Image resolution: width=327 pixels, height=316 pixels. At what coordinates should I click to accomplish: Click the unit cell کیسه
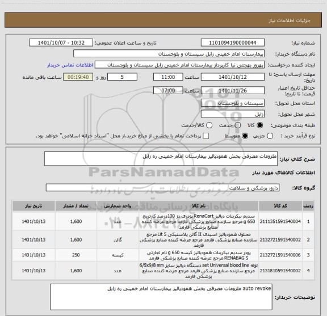[x=118, y=255]
